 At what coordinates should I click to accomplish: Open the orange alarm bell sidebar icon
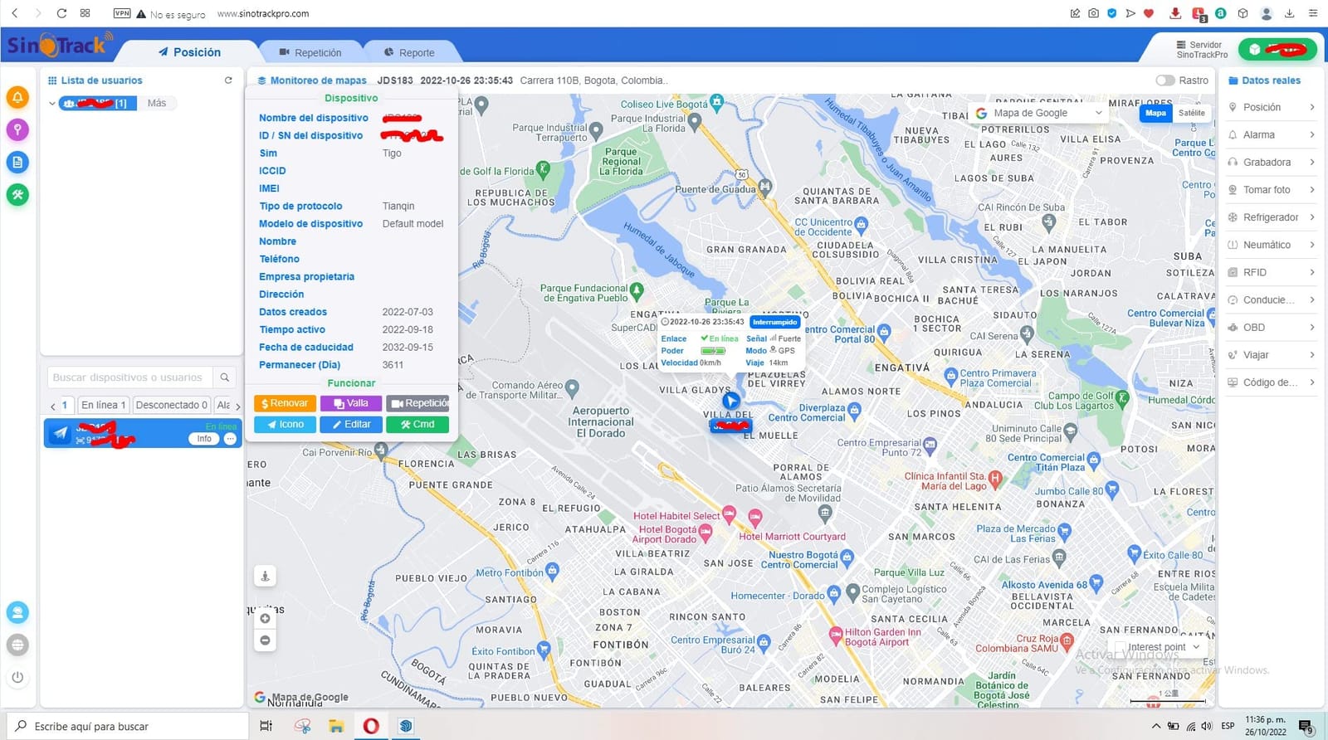click(x=17, y=97)
